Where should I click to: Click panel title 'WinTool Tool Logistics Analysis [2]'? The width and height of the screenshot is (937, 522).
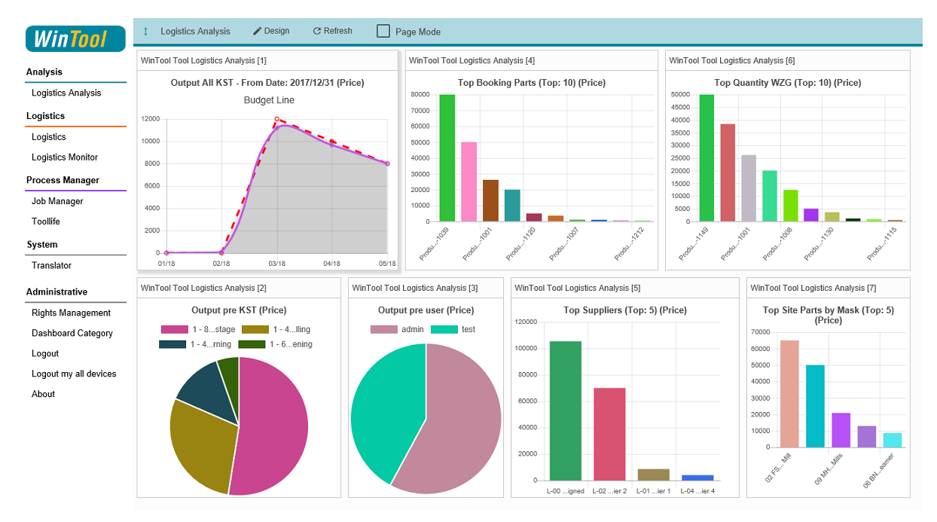[203, 288]
